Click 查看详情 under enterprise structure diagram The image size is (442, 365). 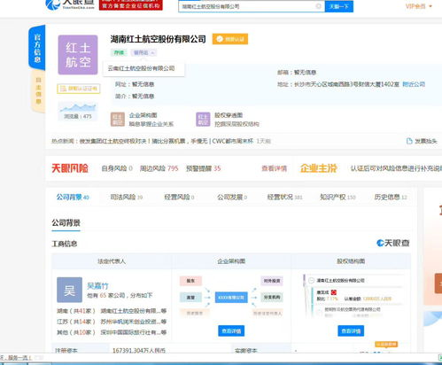click(x=231, y=331)
